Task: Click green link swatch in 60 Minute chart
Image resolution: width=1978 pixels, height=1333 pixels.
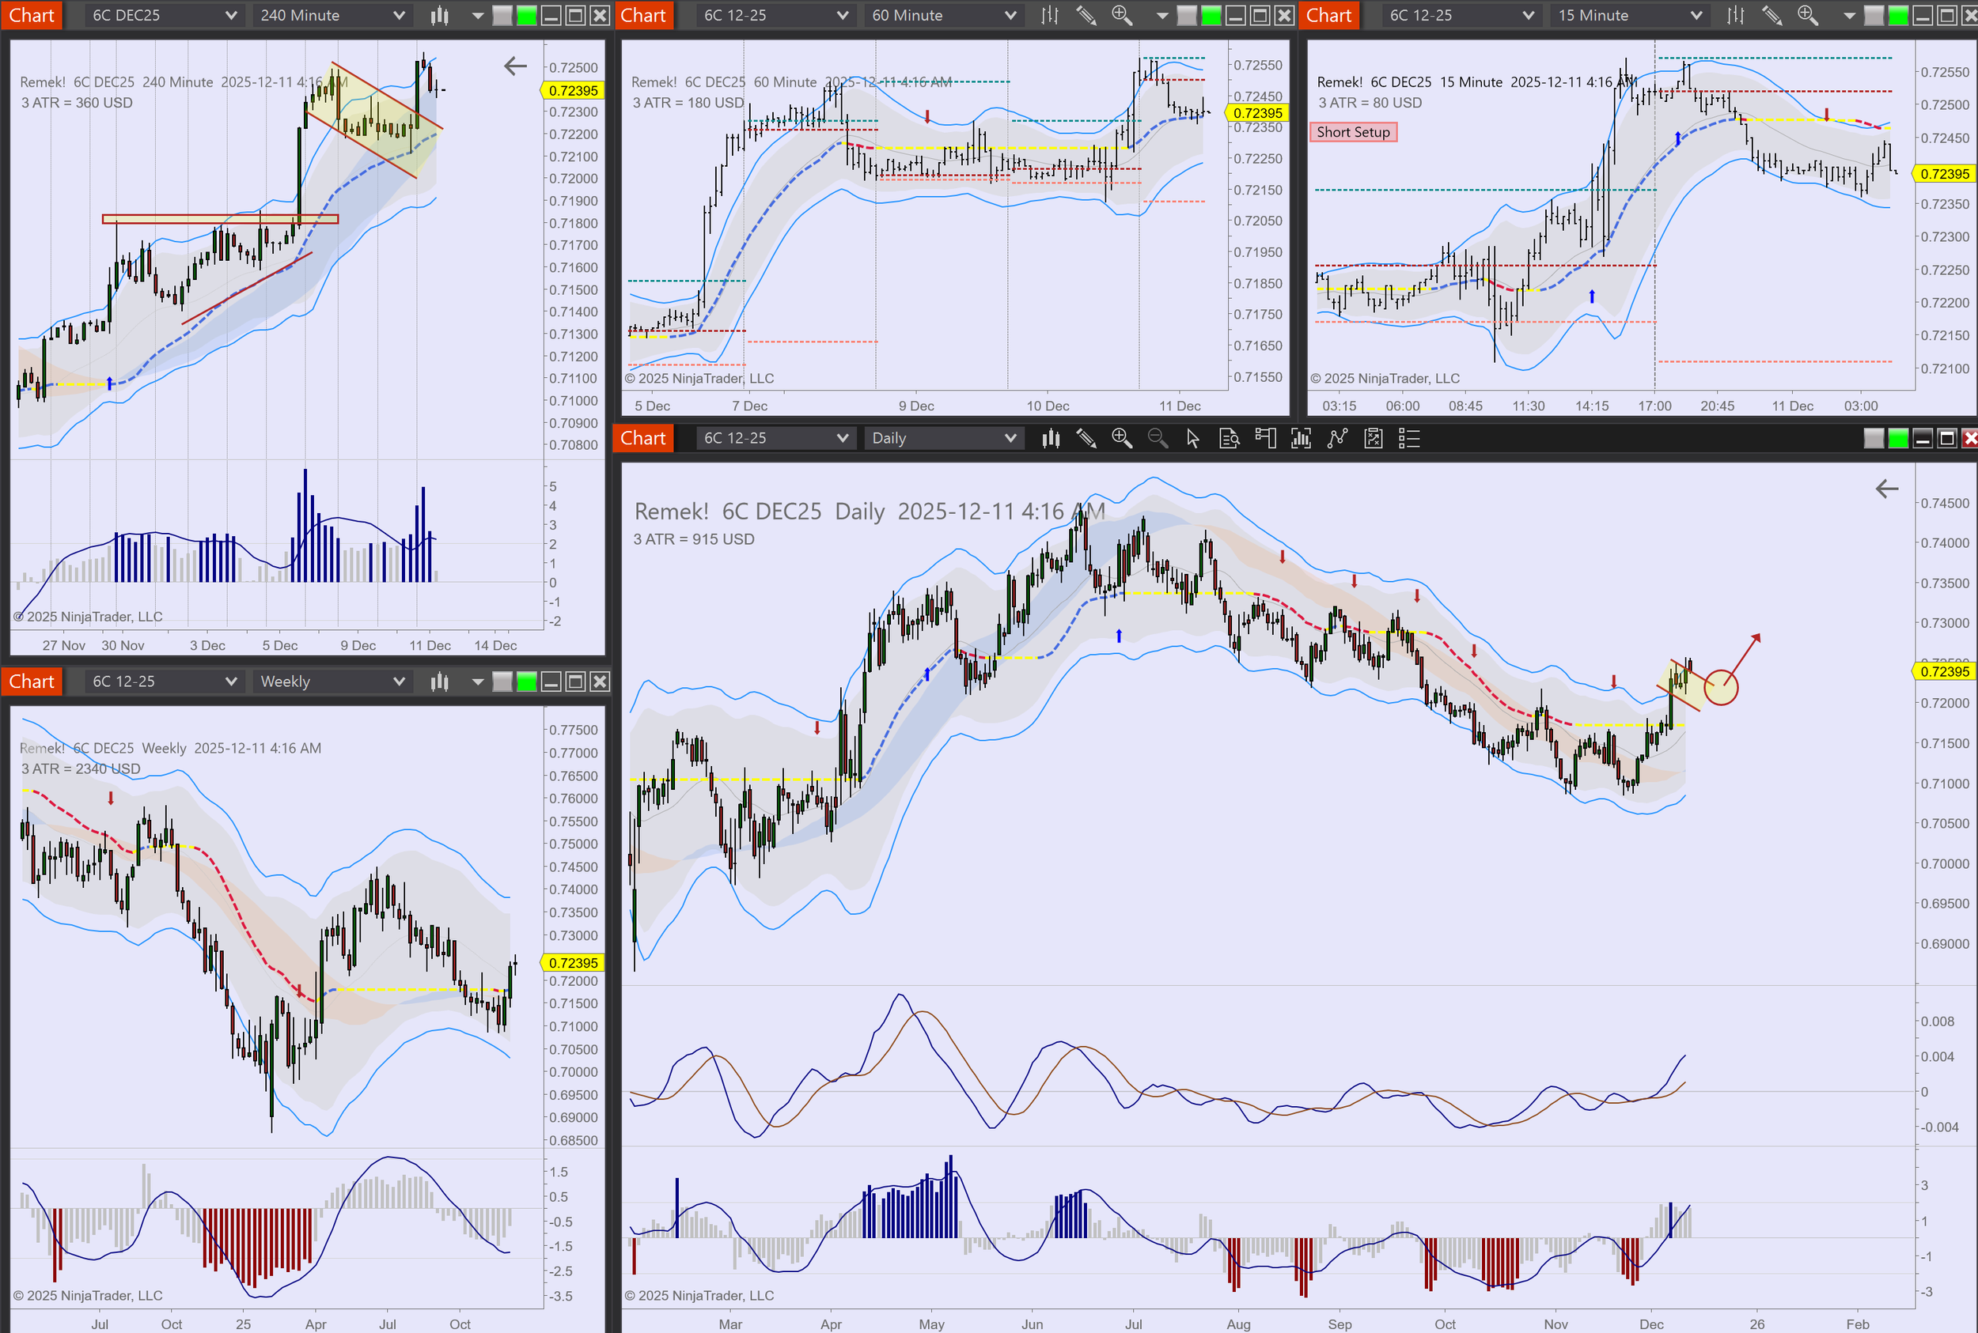Action: coord(1211,15)
